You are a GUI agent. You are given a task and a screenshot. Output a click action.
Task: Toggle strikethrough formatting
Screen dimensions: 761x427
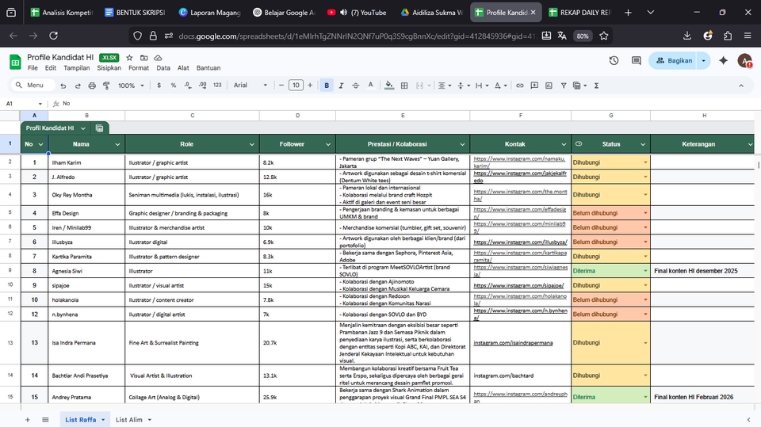(x=356, y=86)
